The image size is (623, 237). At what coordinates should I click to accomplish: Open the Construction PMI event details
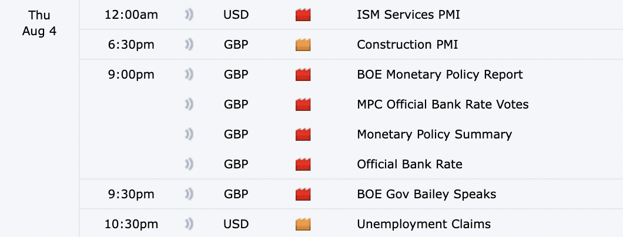pos(407,45)
